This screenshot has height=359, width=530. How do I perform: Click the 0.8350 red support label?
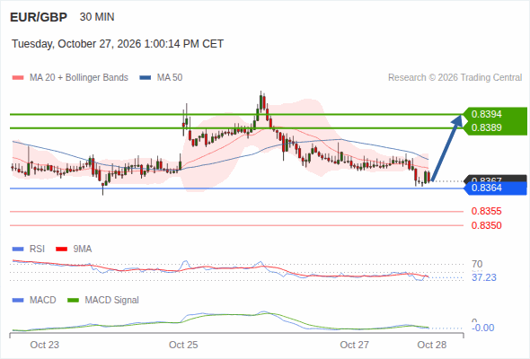click(486, 225)
